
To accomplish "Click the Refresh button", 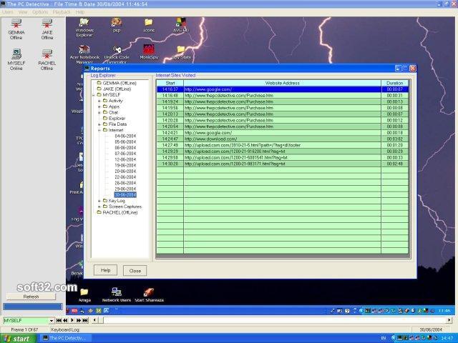I will click(31, 297).
